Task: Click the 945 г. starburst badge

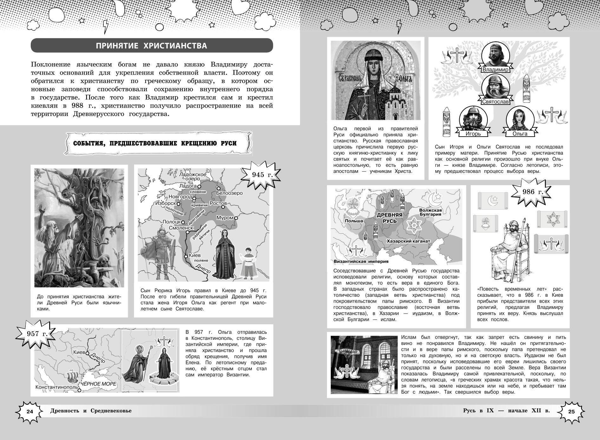Action: coord(261,175)
